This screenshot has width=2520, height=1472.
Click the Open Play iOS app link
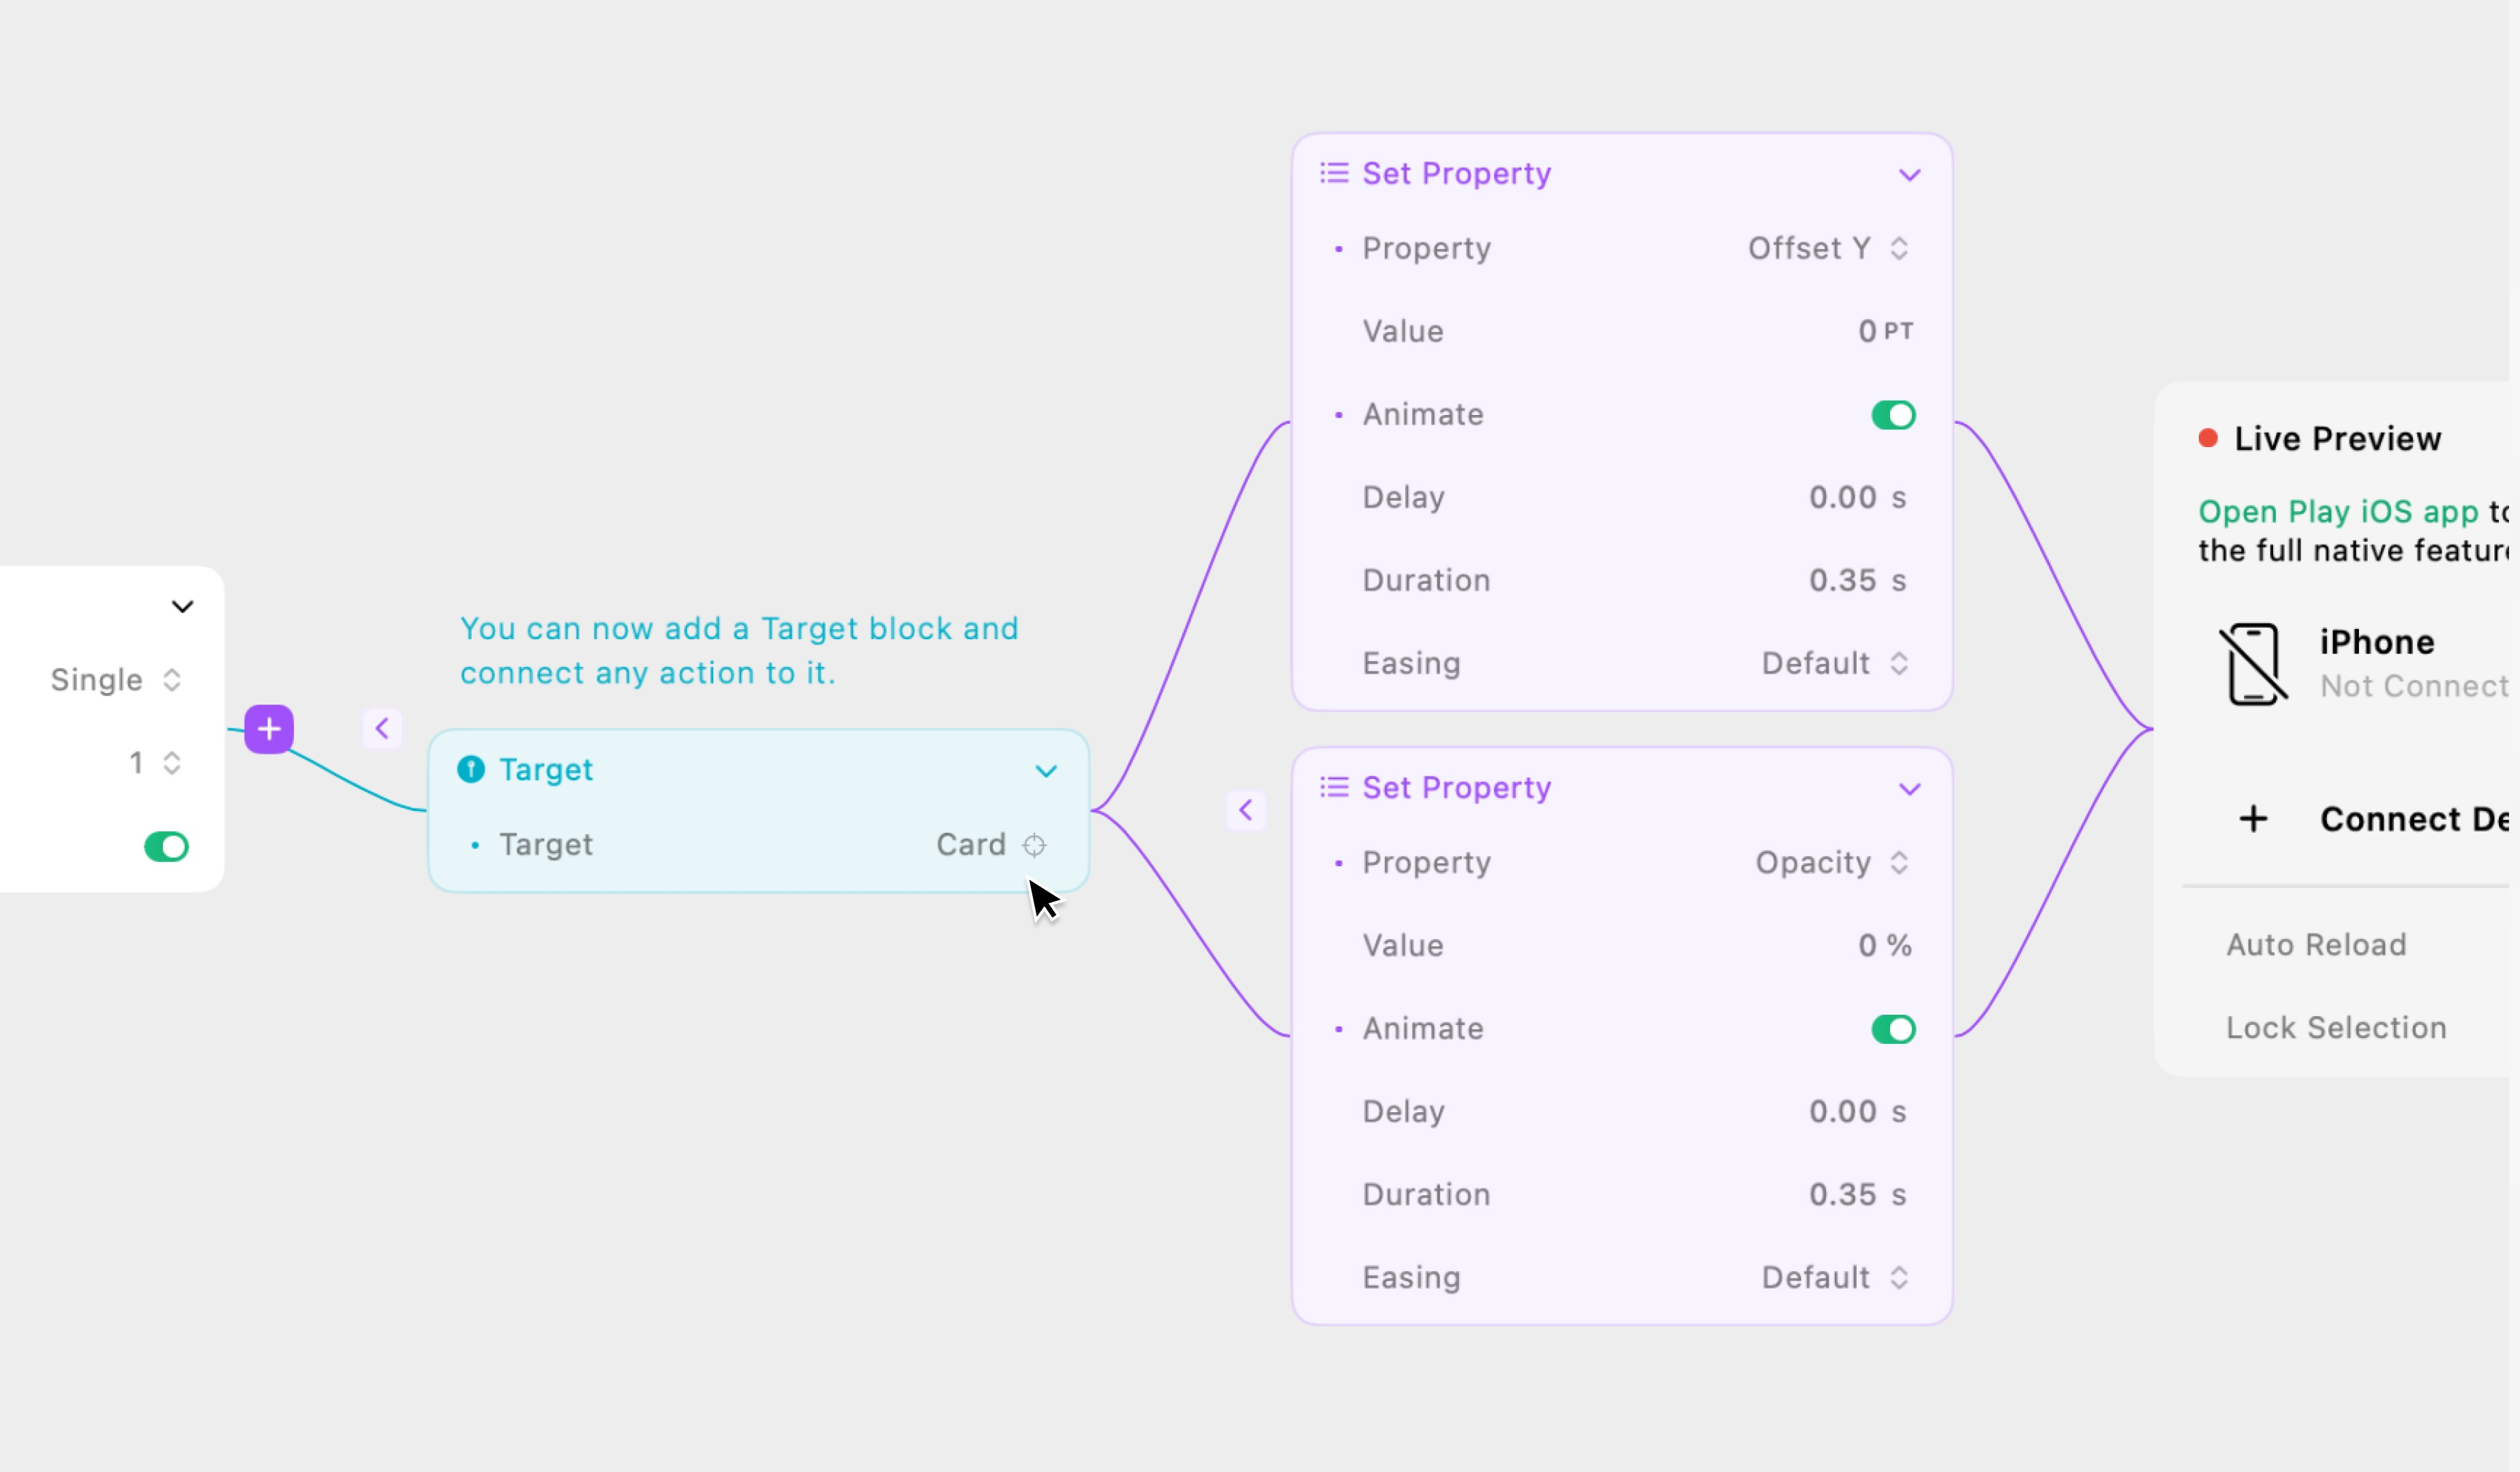pos(2337,512)
